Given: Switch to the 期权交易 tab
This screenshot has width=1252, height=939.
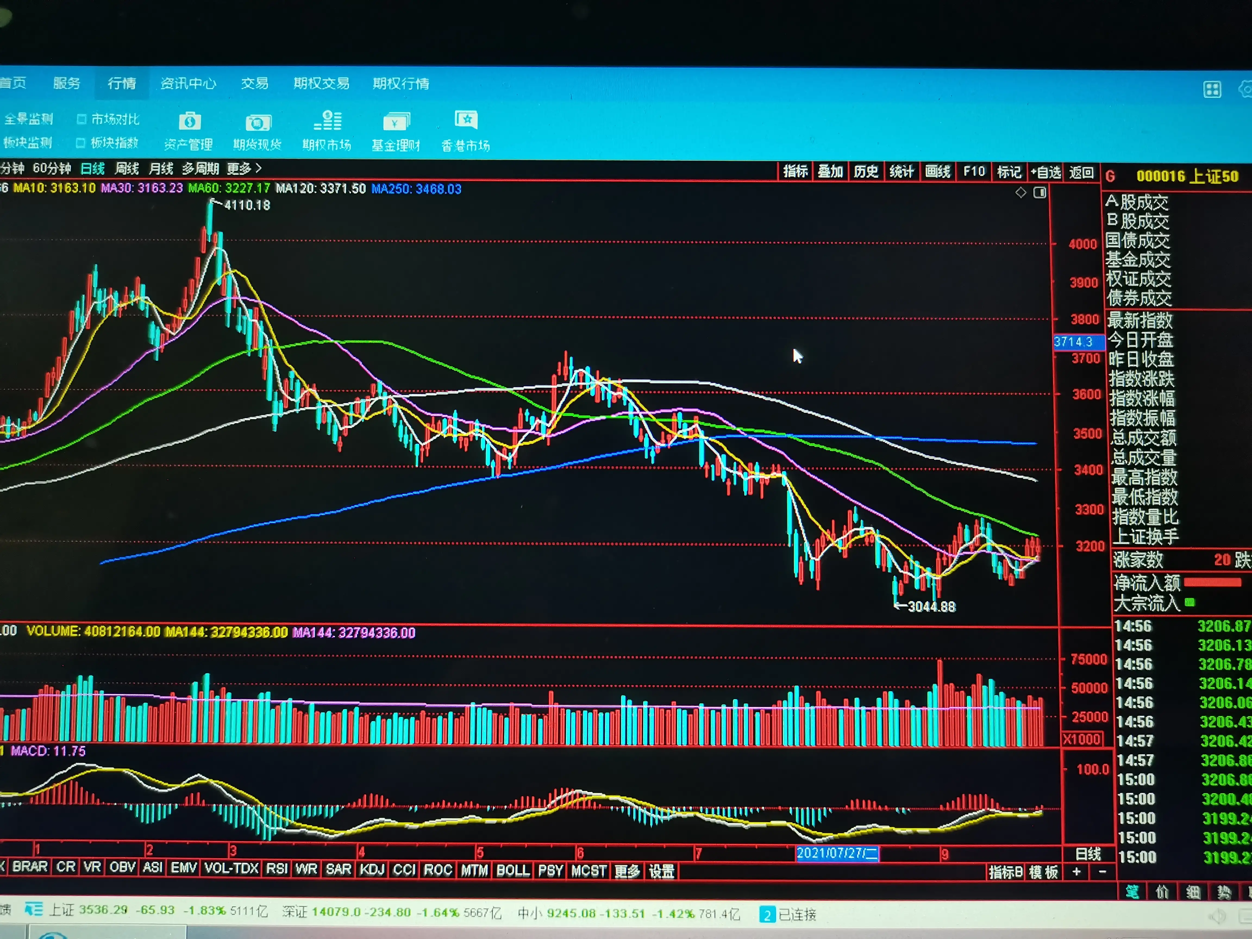Looking at the screenshot, I should [321, 84].
